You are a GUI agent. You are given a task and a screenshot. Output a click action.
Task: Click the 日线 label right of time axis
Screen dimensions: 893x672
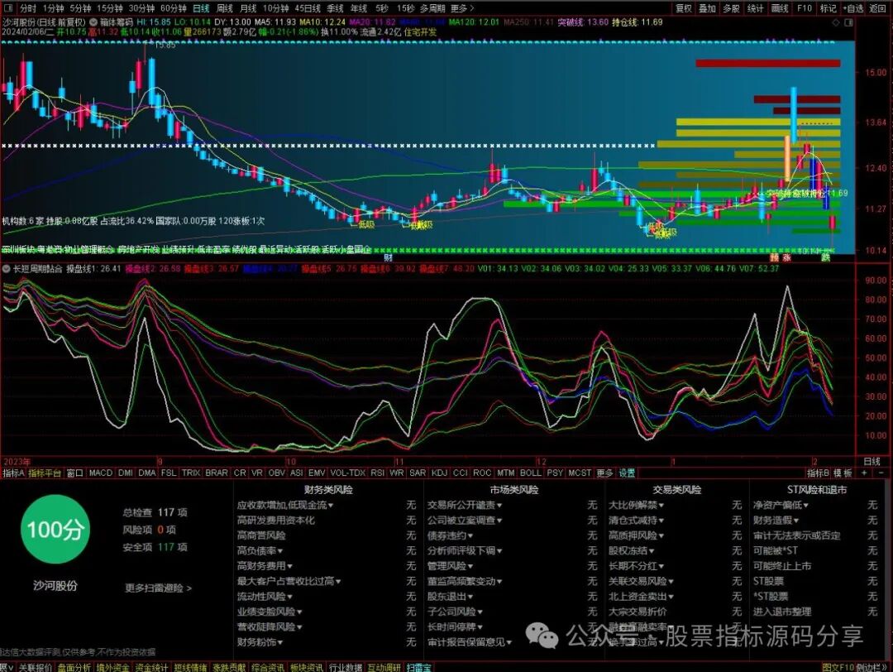872,461
